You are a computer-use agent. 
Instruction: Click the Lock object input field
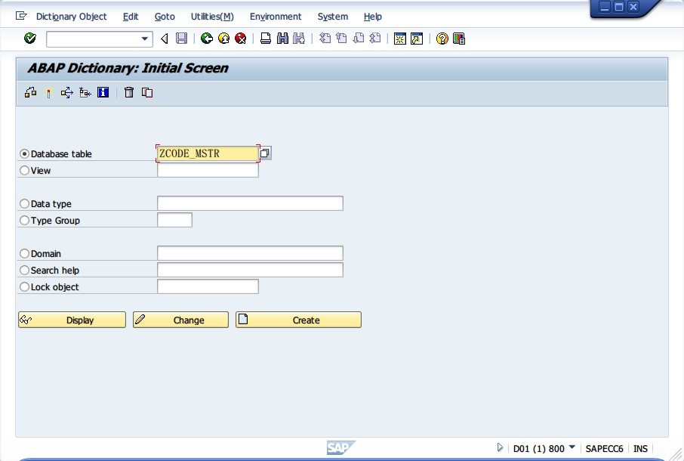pyautogui.click(x=208, y=286)
